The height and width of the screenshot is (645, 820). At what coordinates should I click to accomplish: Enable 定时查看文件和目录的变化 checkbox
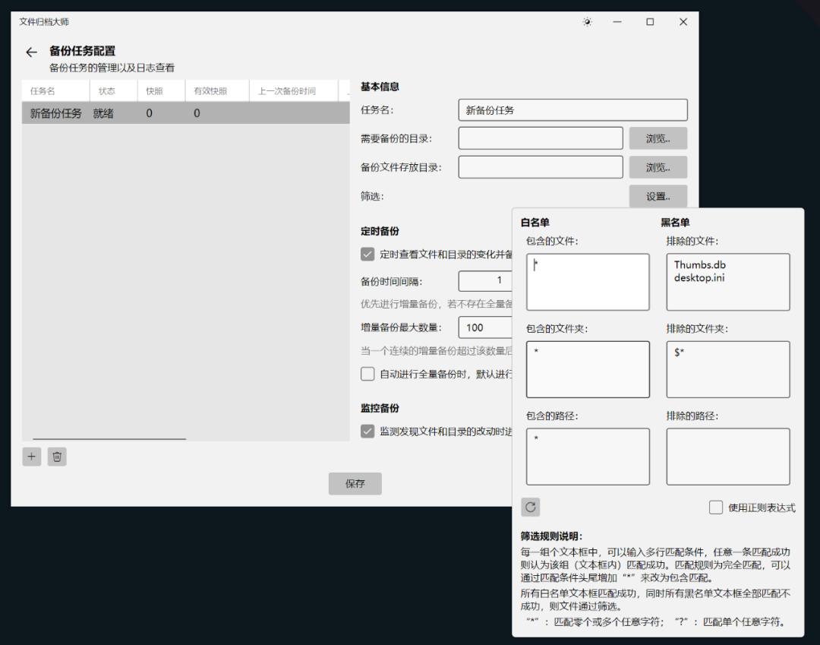tap(367, 254)
